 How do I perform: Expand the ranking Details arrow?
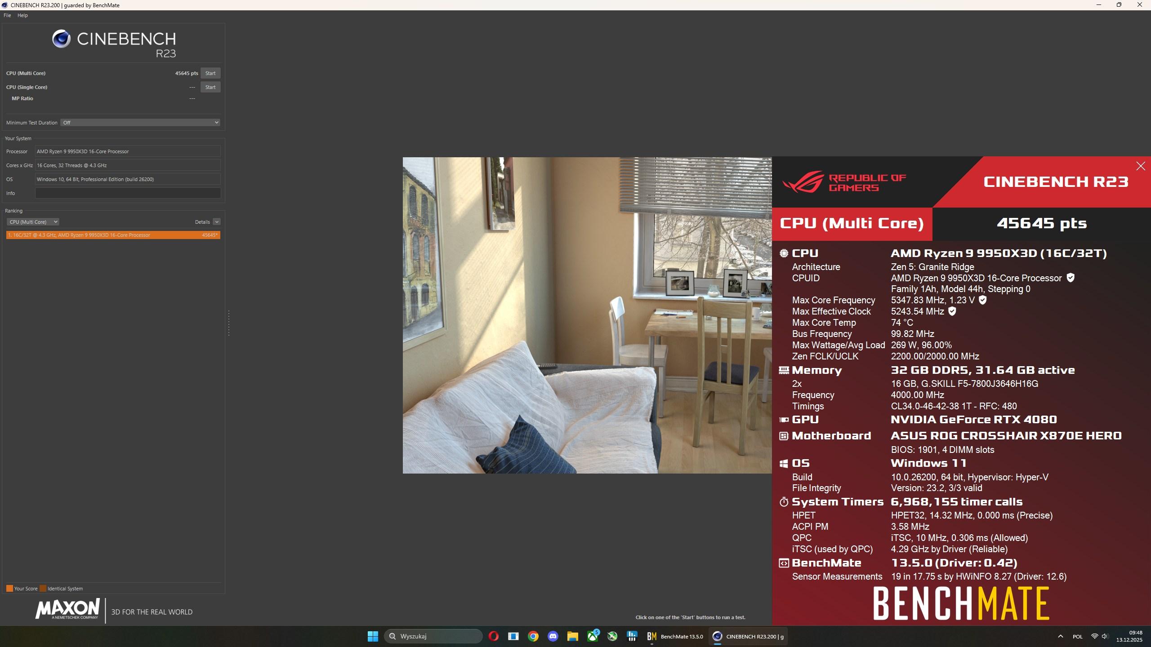point(217,222)
